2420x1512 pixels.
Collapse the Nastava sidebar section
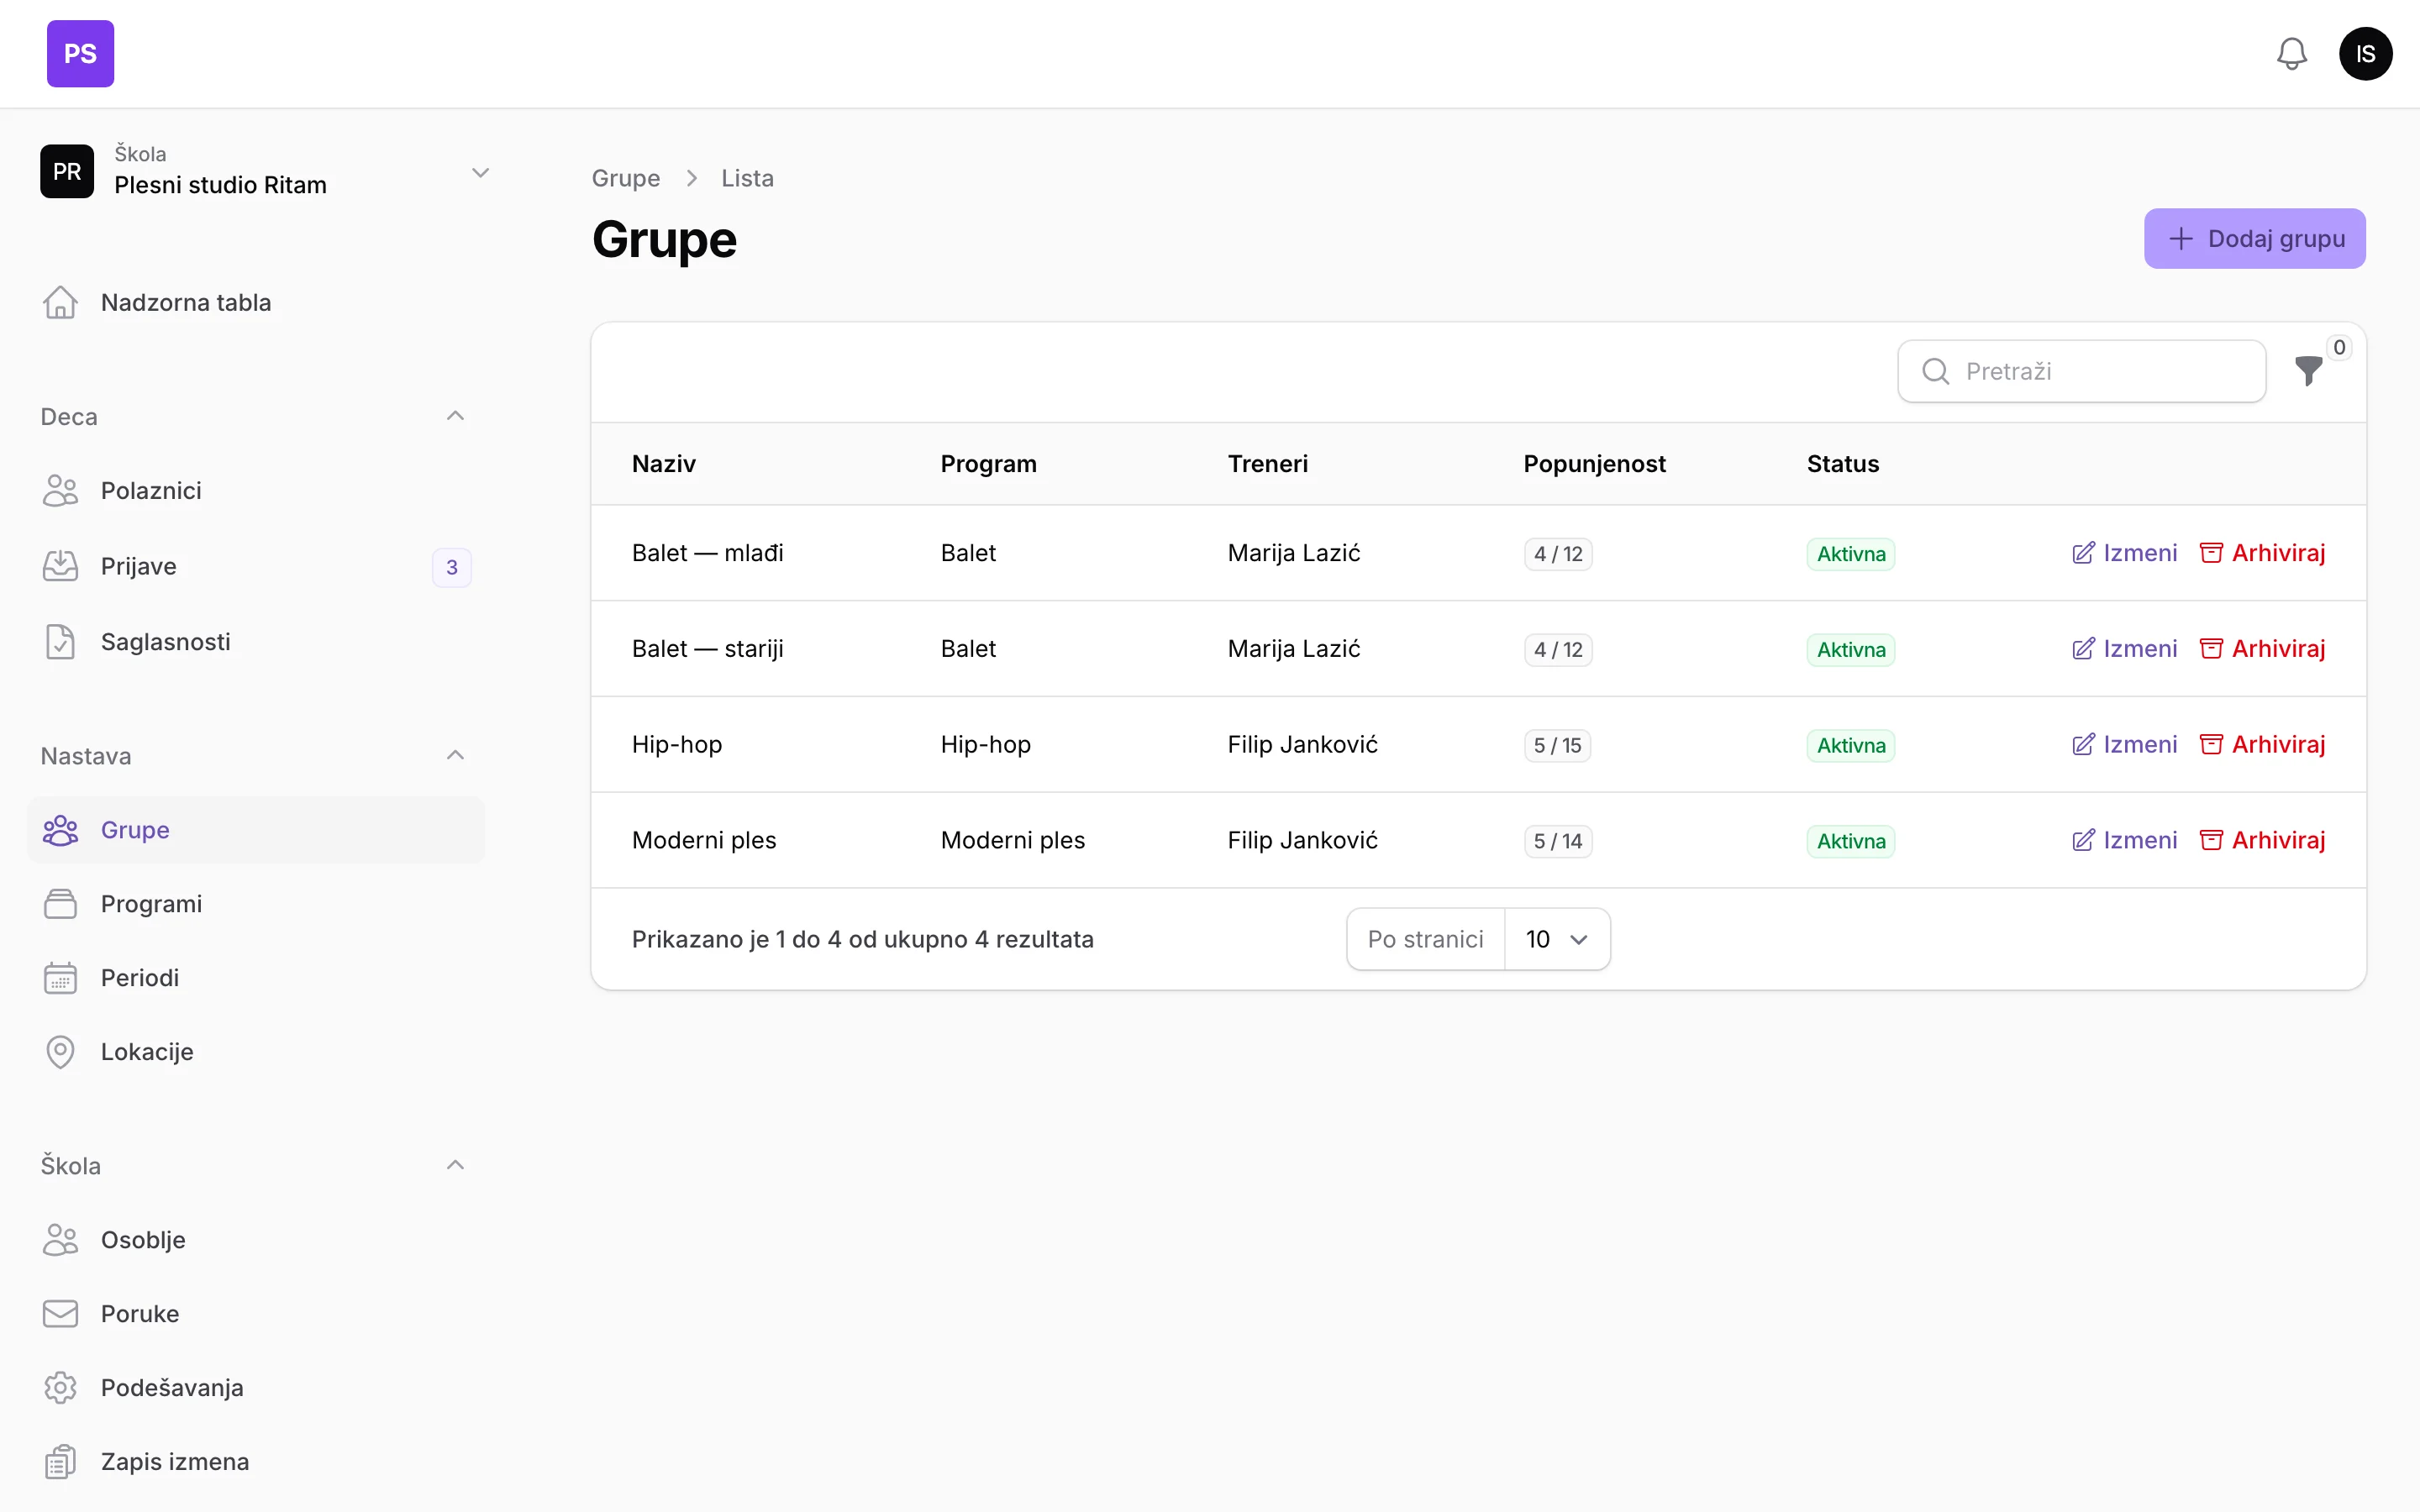pyautogui.click(x=455, y=755)
